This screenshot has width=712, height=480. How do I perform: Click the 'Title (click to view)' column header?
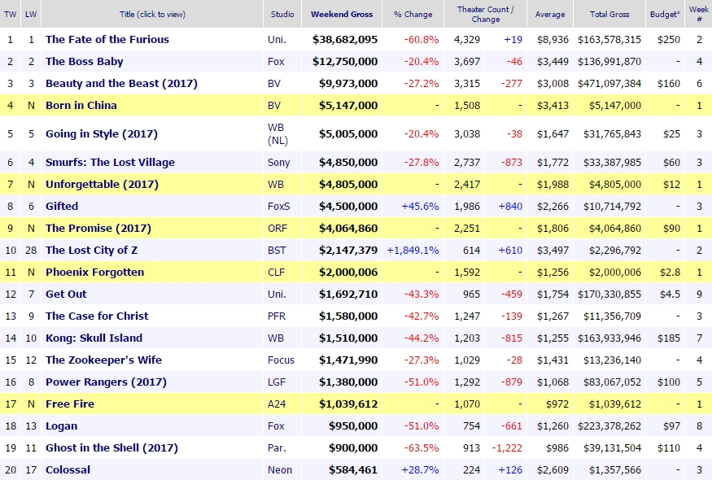coord(152,14)
